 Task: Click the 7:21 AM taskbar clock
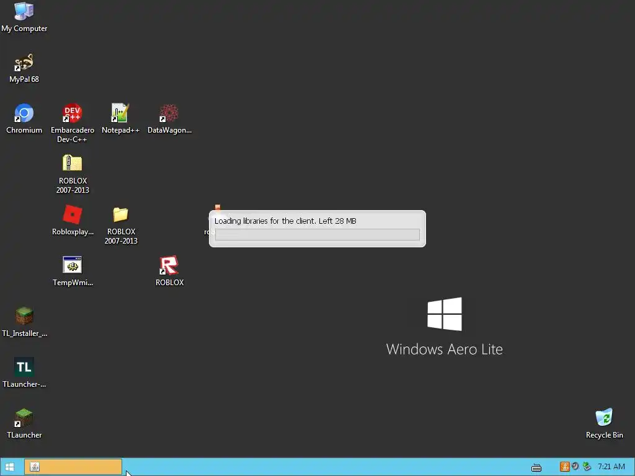click(611, 467)
